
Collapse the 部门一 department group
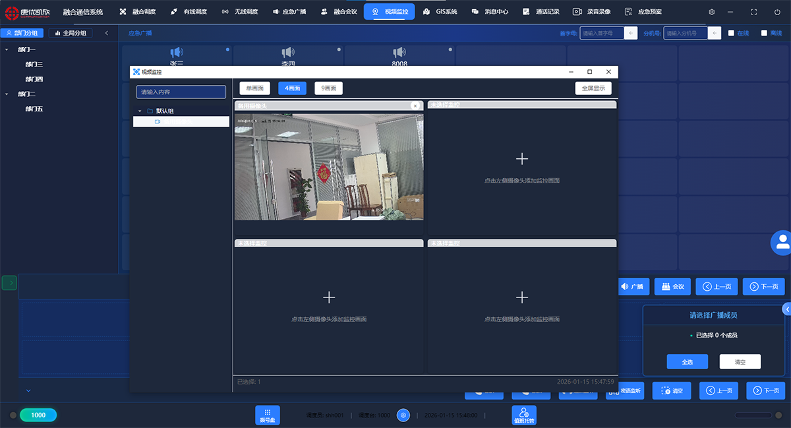tap(7, 49)
